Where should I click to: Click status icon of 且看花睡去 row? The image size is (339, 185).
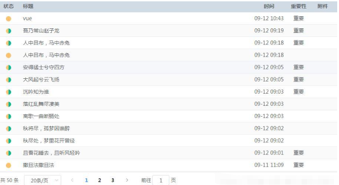[x=9, y=153]
